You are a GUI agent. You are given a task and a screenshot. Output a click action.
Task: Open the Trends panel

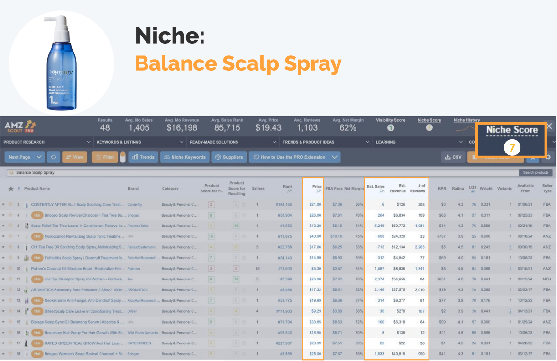[x=143, y=157]
